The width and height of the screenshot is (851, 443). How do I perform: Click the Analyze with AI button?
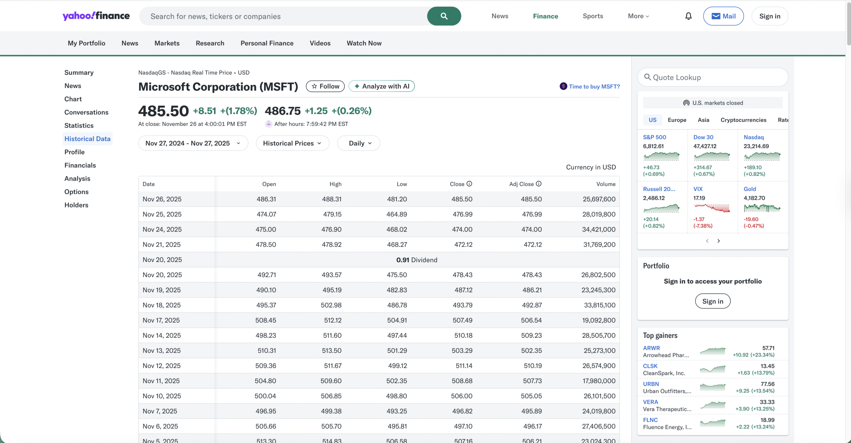[381, 86]
